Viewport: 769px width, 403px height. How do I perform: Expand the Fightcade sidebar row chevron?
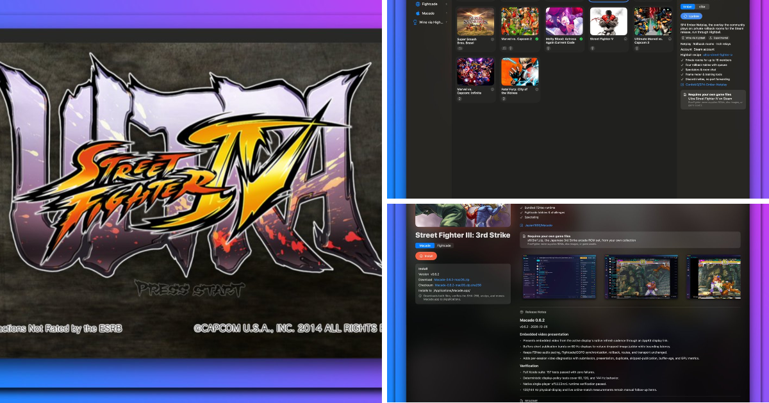point(447,4)
